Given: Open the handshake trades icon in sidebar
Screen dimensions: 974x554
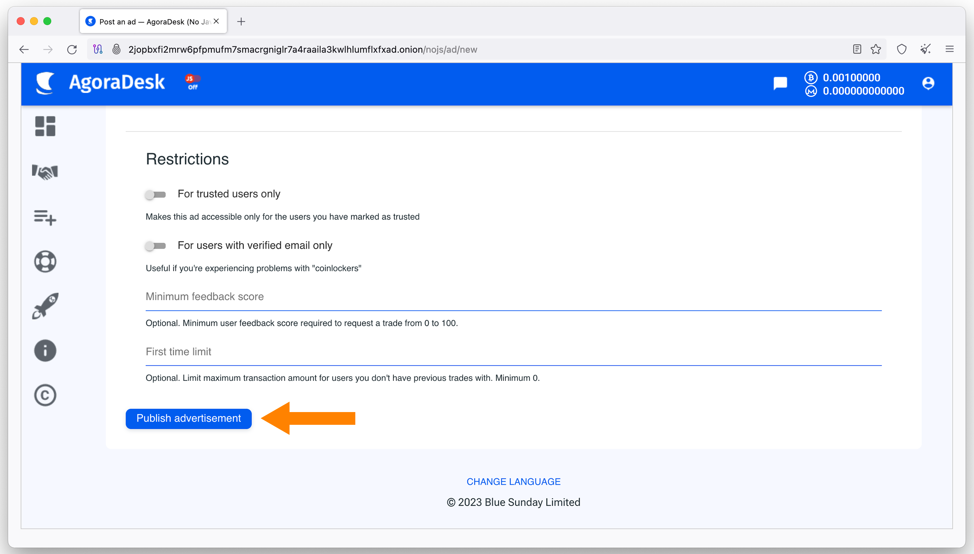Looking at the screenshot, I should [x=45, y=172].
